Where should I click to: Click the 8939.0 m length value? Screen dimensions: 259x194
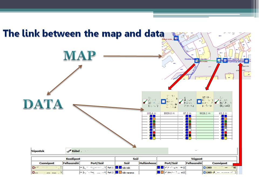169,113
